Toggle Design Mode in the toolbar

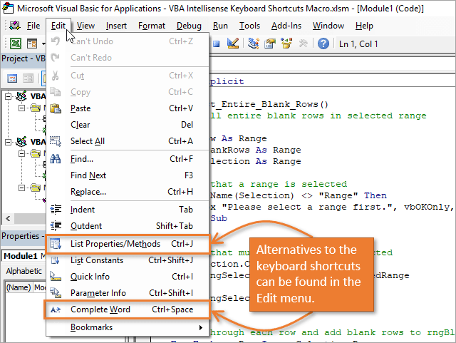point(232,43)
